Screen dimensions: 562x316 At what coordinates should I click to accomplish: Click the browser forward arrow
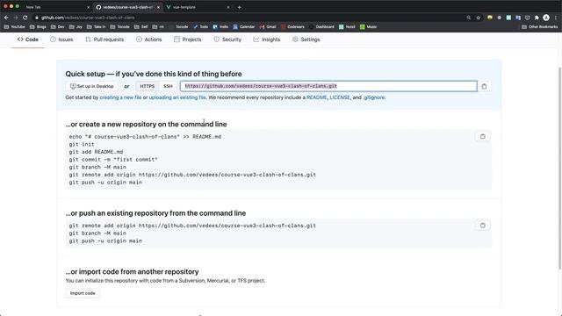pos(16,18)
